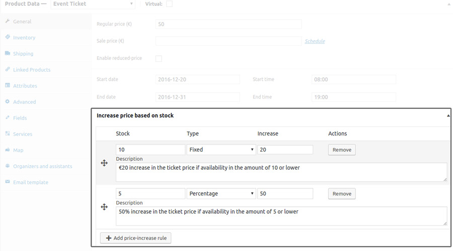Image resolution: width=453 pixels, height=251 pixels.
Task: Click the move handle on first rule
Action: coord(104,163)
